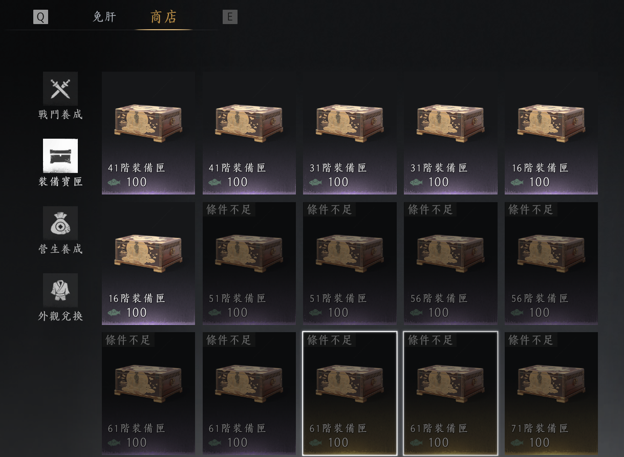
Task: Select the first locked 51階裝備匣
Action: click(x=249, y=264)
